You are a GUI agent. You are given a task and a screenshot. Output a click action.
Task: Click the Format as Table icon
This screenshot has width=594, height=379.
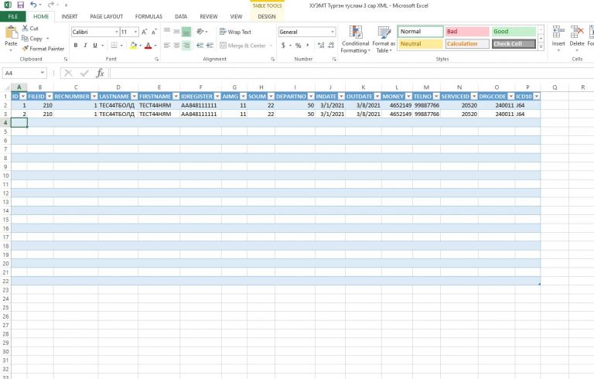pos(384,39)
